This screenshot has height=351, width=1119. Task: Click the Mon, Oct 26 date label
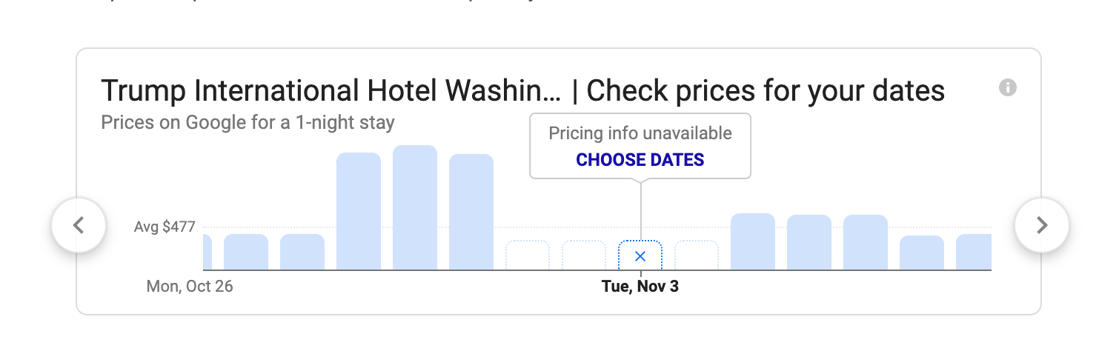pos(190,286)
